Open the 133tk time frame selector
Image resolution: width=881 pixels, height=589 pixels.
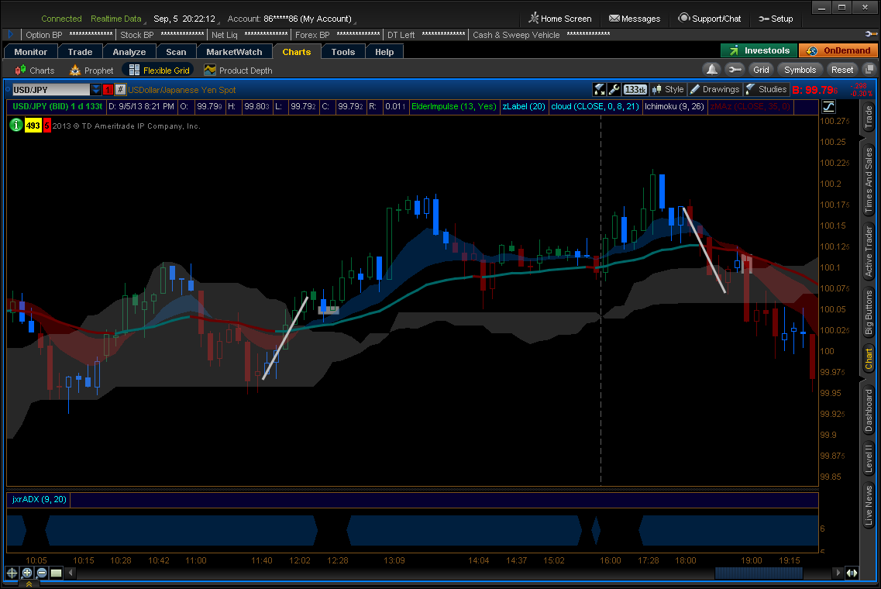635,89
